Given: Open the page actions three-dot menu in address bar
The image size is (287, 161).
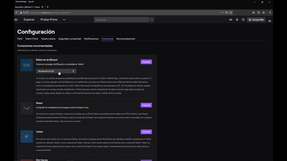Looking at the screenshot, I should point(222,13).
